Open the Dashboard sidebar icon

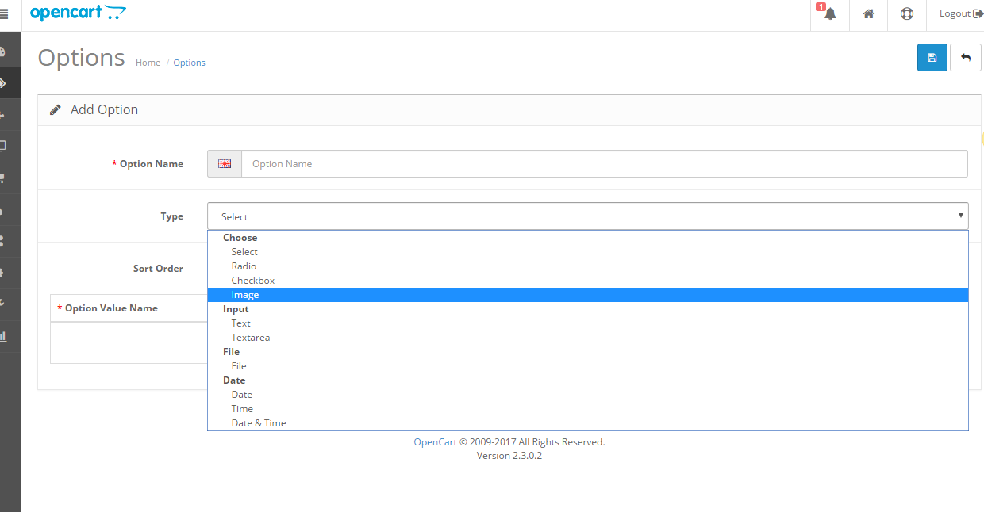2,52
